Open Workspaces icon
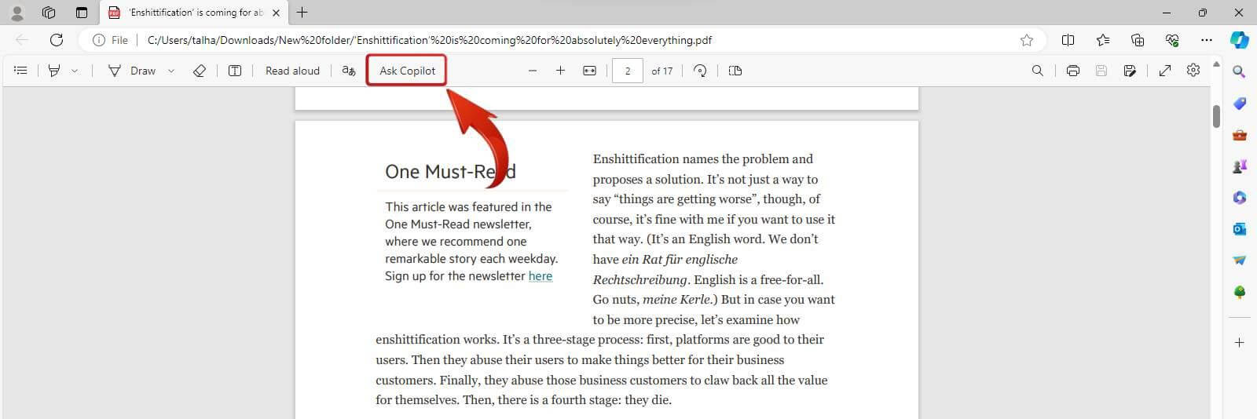1257x419 pixels. coord(49,13)
